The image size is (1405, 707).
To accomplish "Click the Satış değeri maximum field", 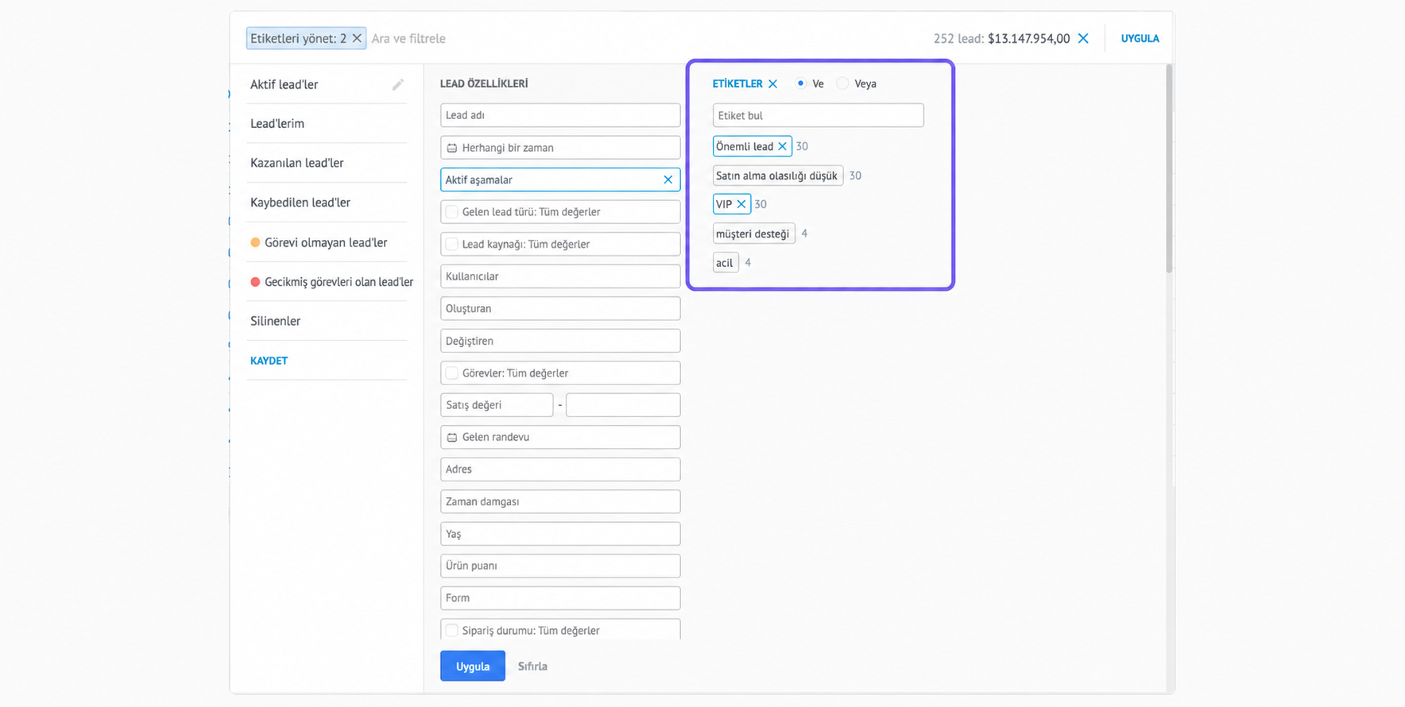I will 623,405.
